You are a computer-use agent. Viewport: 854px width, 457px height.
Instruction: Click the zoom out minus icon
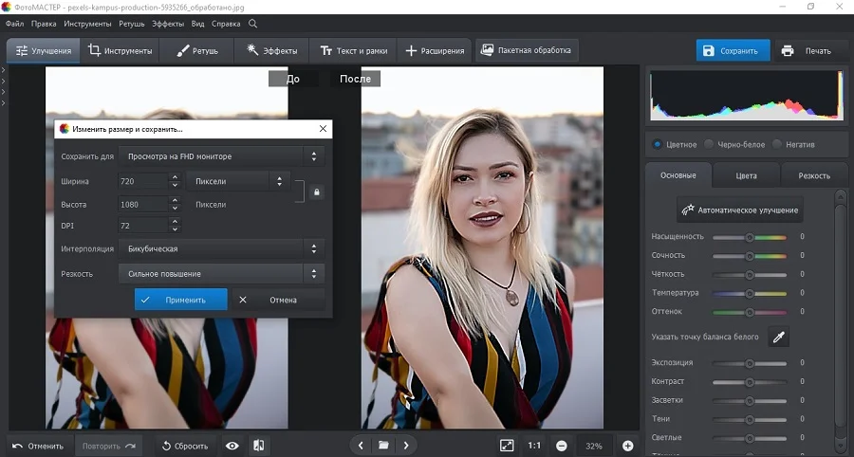[x=561, y=446]
